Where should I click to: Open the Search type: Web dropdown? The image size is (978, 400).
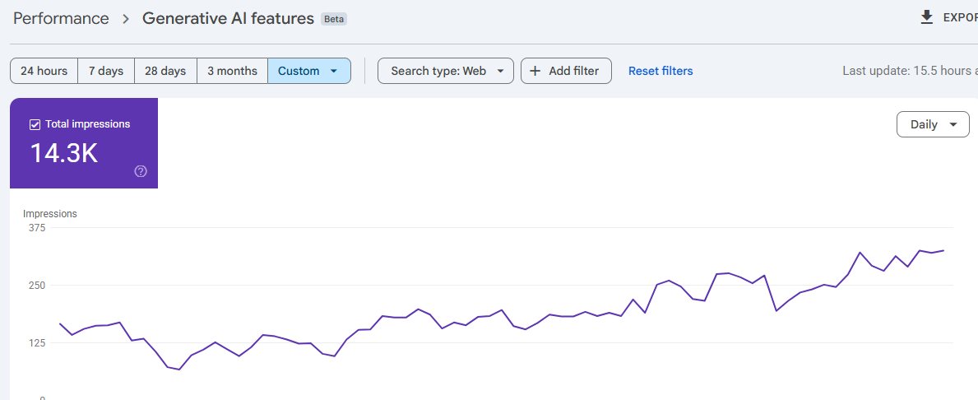point(445,71)
